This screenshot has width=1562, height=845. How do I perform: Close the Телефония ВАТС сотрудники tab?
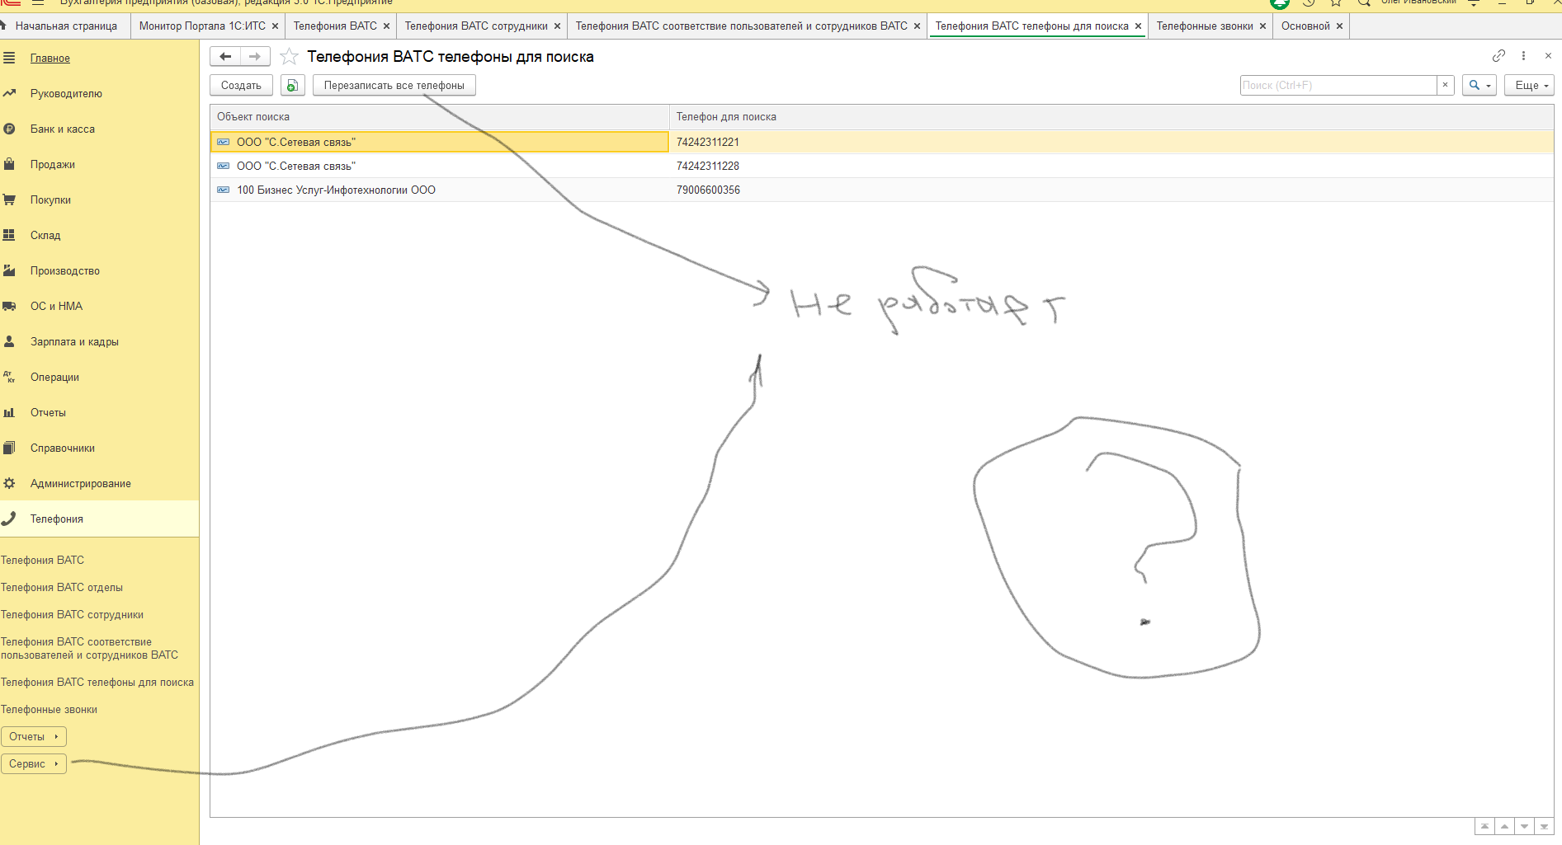(557, 26)
